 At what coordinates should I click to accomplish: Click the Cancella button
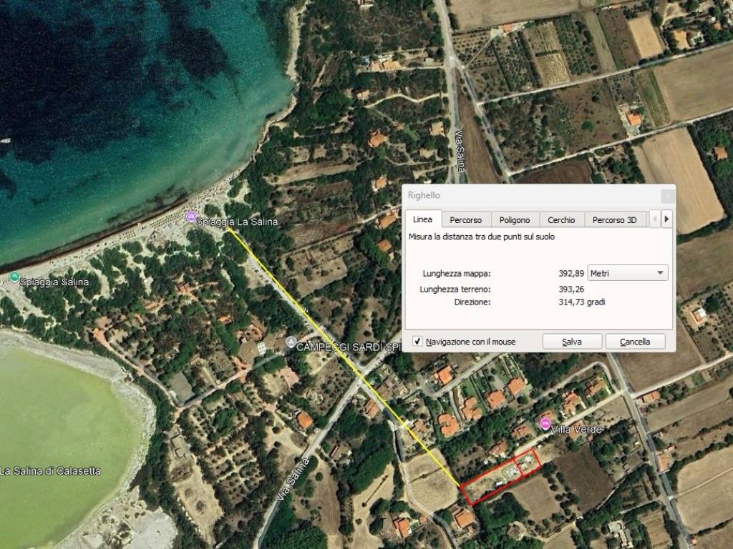(x=634, y=342)
